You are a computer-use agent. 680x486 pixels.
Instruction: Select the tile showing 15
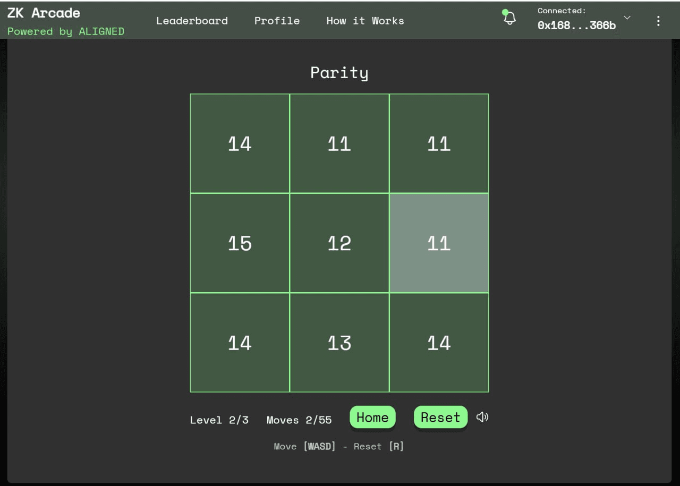tap(240, 243)
